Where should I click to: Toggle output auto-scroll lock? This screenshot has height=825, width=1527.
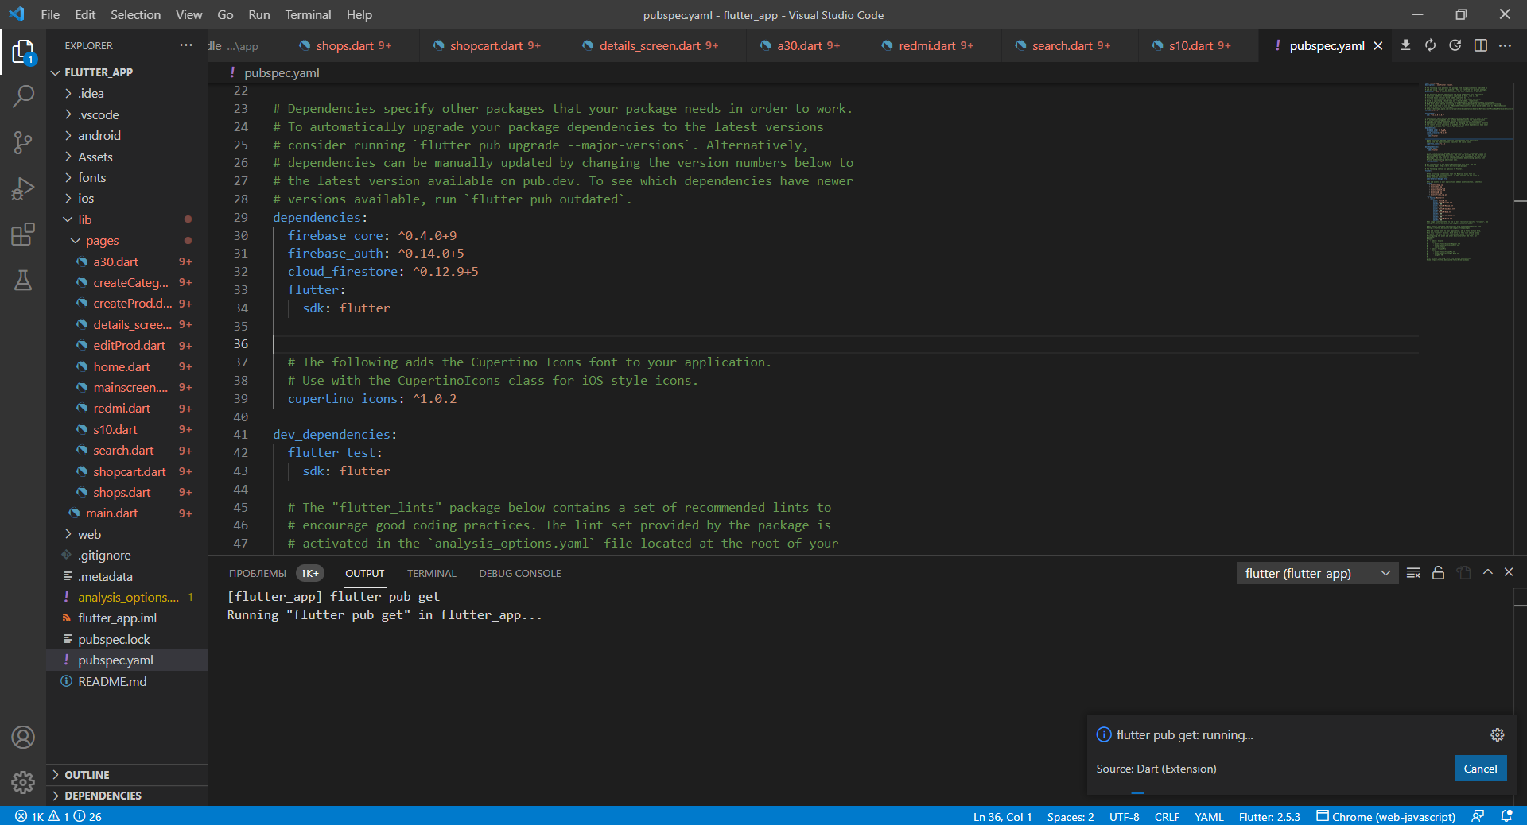(x=1438, y=573)
